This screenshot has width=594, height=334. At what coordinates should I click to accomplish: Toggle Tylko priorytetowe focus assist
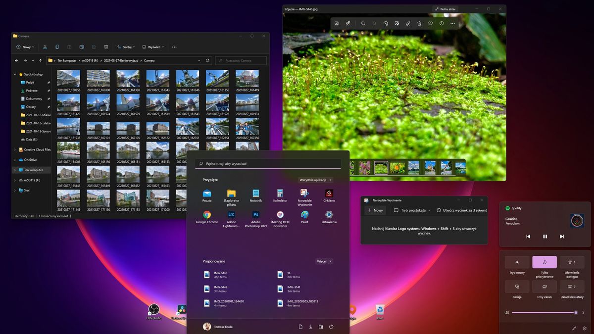(544, 262)
